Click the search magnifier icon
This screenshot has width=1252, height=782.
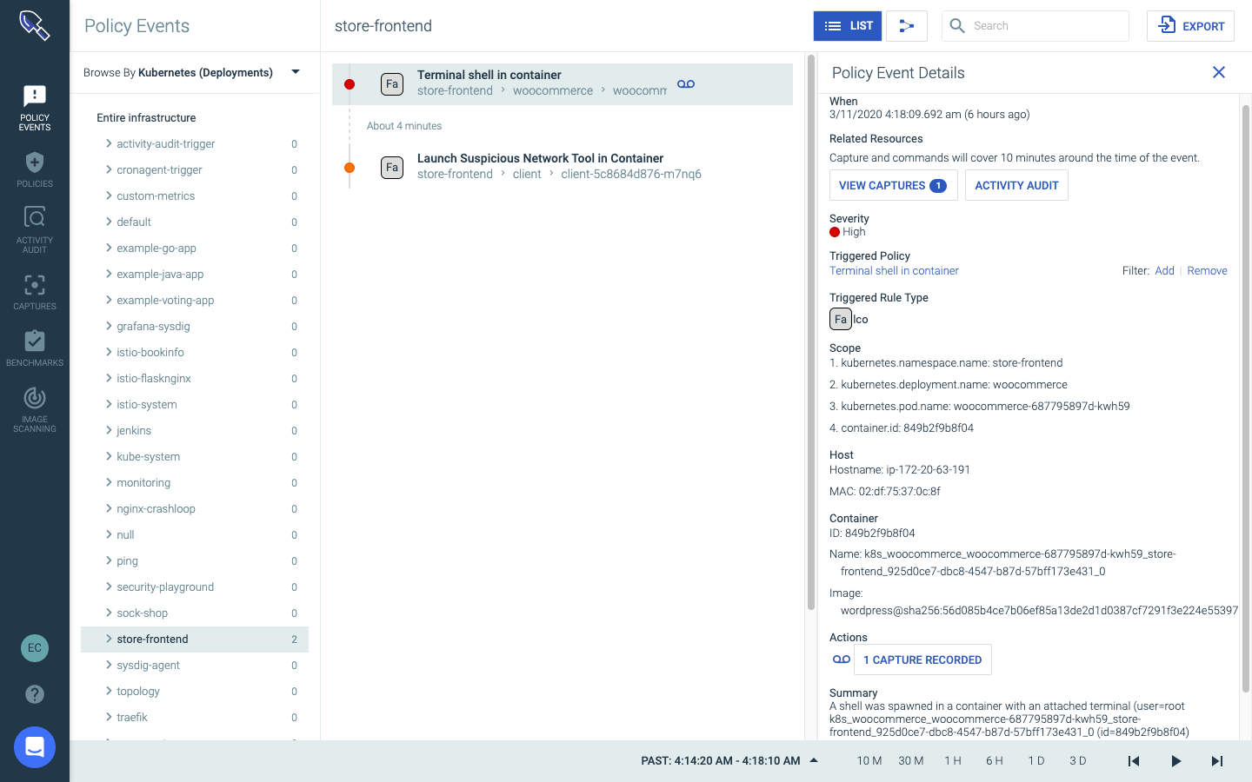point(957,26)
